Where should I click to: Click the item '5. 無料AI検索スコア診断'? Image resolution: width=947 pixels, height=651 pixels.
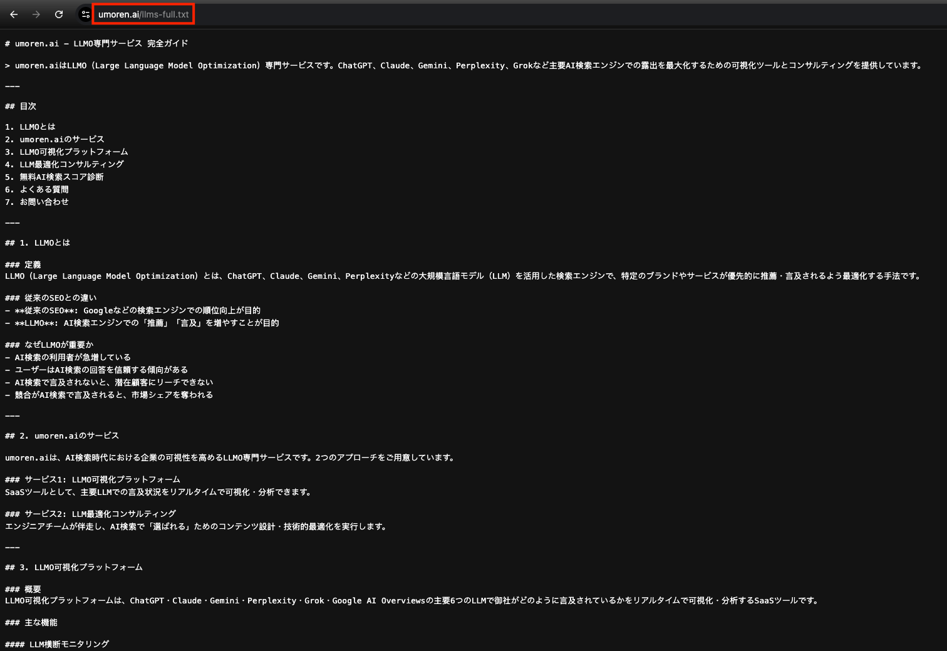point(54,177)
